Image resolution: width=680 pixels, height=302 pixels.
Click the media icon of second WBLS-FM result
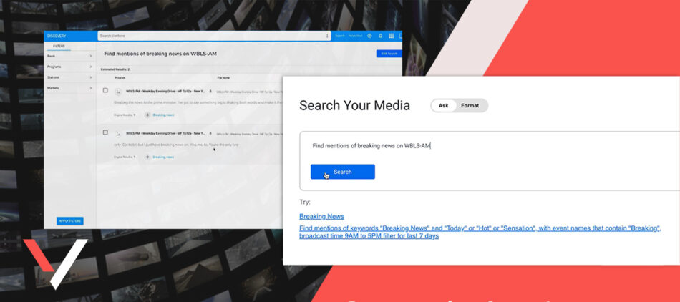click(118, 133)
